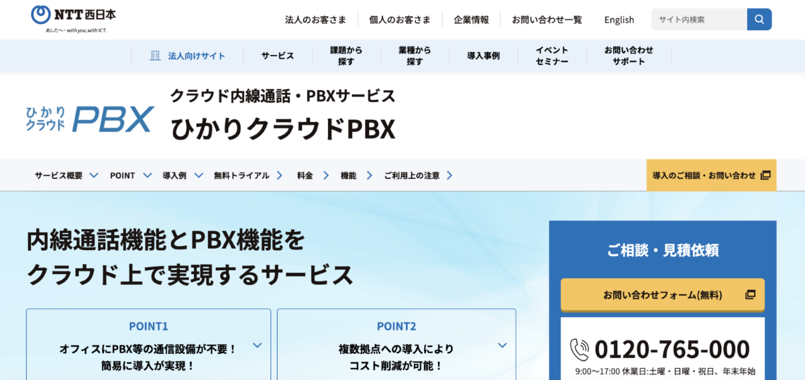The image size is (805, 380).
Task: Open the サービス menu item
Action: tap(278, 56)
